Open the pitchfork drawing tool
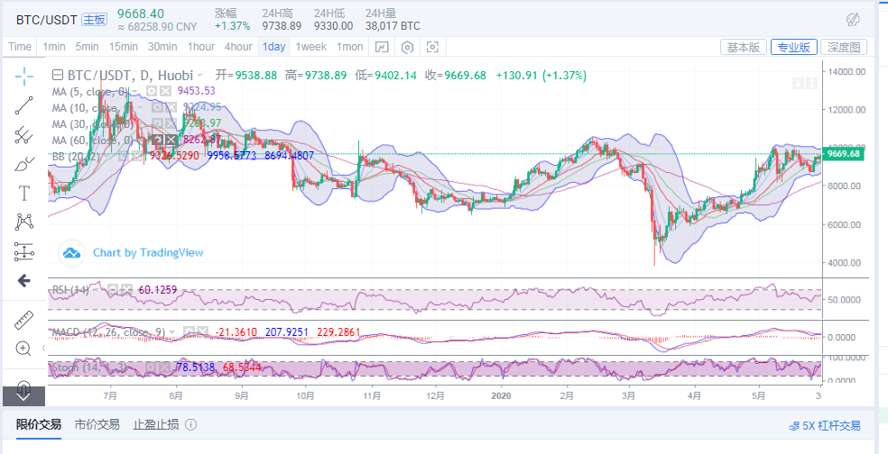The image size is (888, 454). tap(23, 134)
